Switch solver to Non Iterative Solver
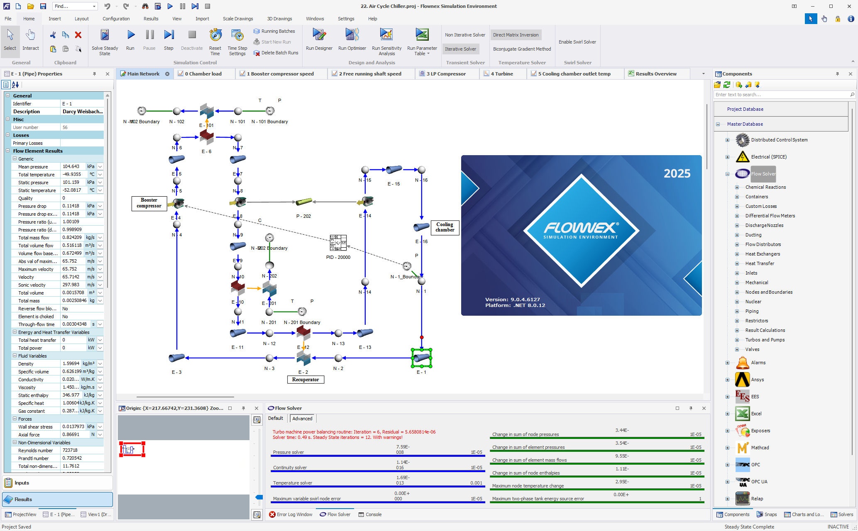This screenshot has width=858, height=531. pos(464,34)
